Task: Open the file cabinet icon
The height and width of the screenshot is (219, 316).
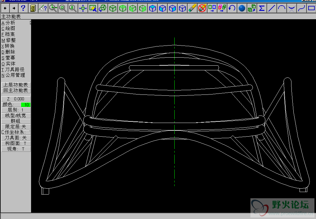Action: (x=33, y=8)
